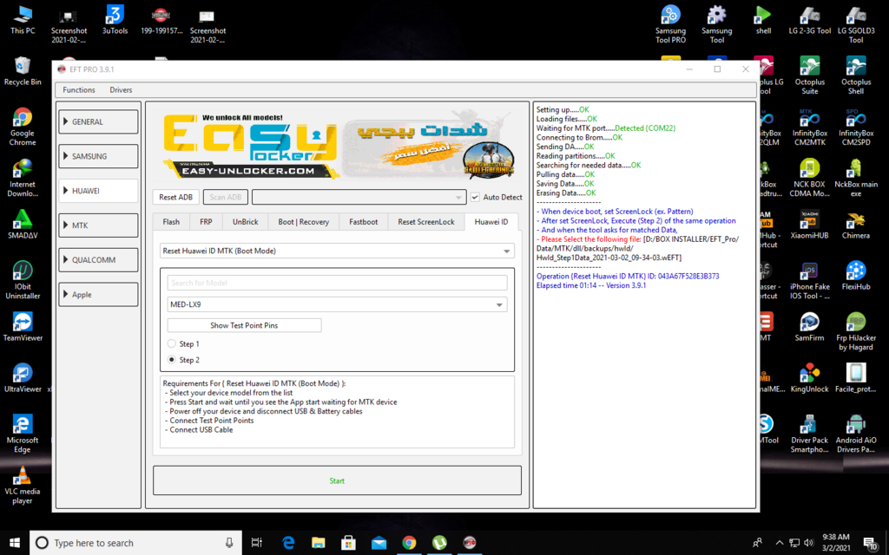This screenshot has height=555, width=889.
Task: Open Microsoft Edge desktop shortcut
Action: [x=23, y=434]
